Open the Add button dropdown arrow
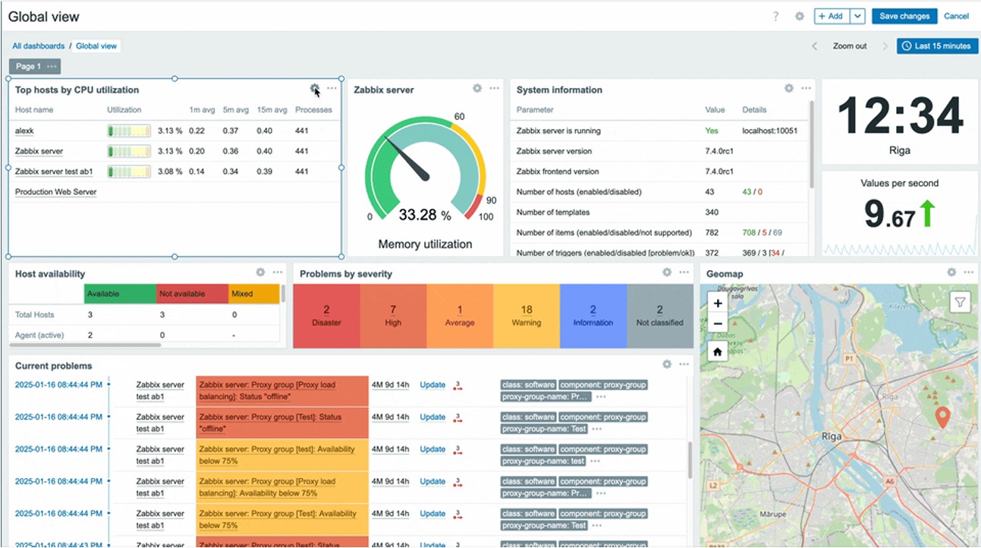Screen dimensions: 981x548 point(857,16)
